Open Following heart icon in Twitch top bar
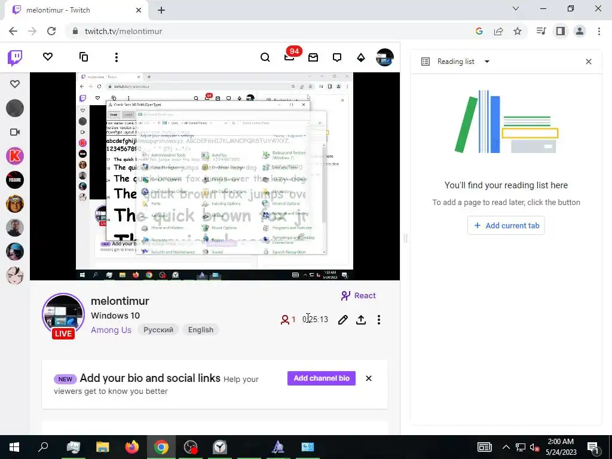The height and width of the screenshot is (459, 612). [48, 57]
